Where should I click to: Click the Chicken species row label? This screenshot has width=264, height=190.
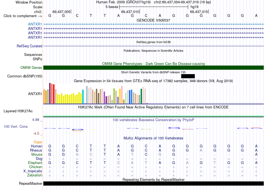coord(36,167)
